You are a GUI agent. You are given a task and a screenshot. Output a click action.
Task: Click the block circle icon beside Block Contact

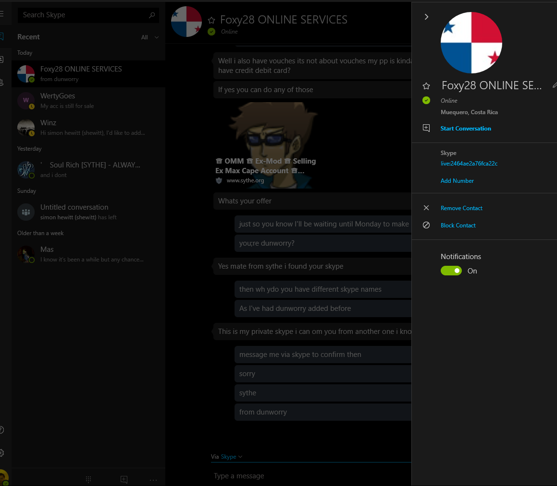426,225
